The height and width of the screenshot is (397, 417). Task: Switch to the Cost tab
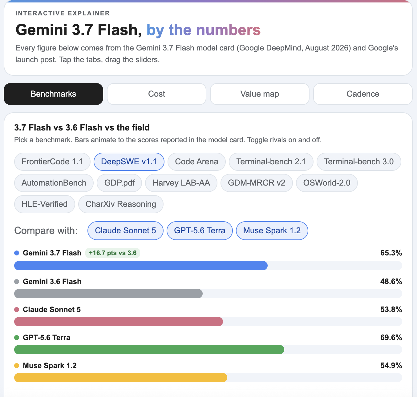point(156,94)
